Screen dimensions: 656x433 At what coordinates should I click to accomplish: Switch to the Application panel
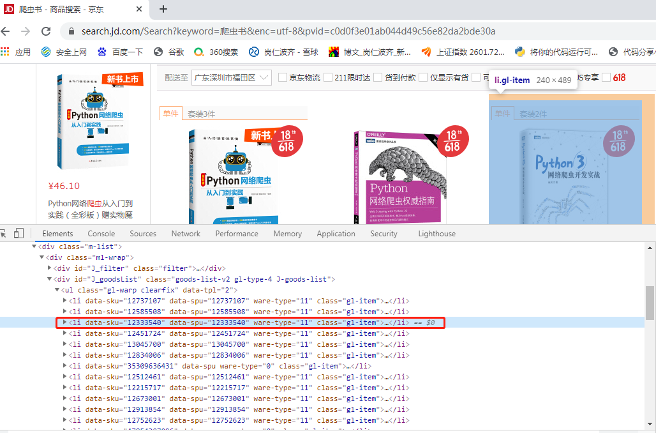click(336, 234)
